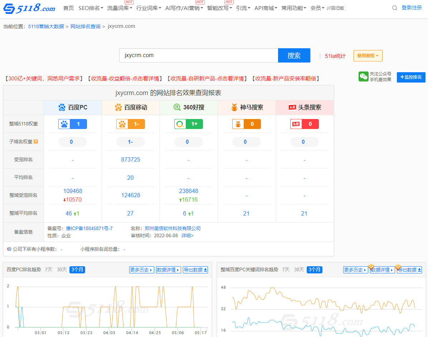Viewport: 428px width, 337px height.
Task: Click 导出数据 in 百度PC排名趋势 panel
Action: (x=195, y=270)
